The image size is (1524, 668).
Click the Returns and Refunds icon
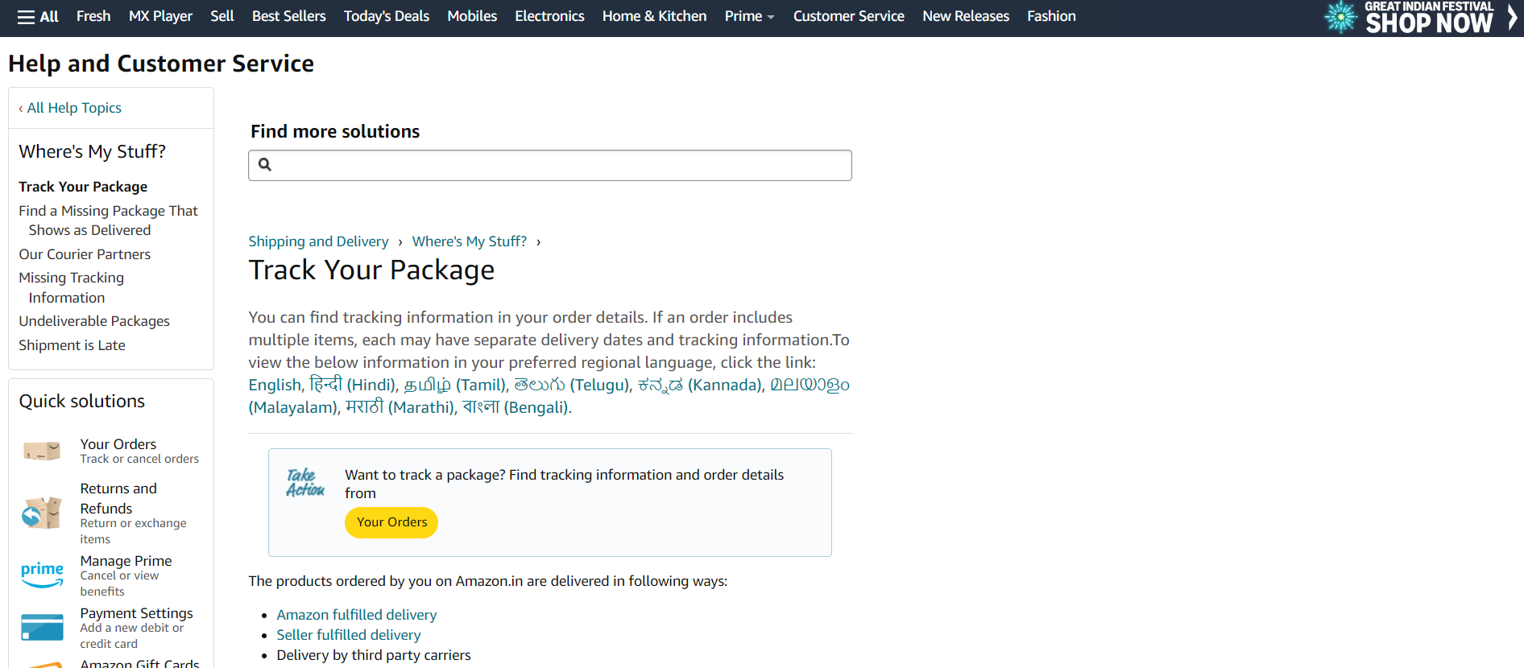click(x=42, y=513)
